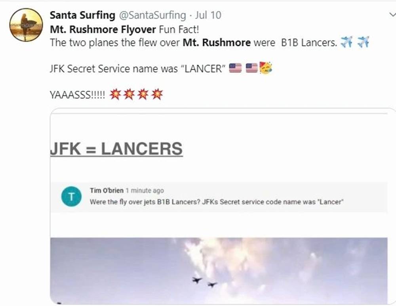Click the second airplane emoji
This screenshot has width=396, height=306.
click(x=363, y=42)
